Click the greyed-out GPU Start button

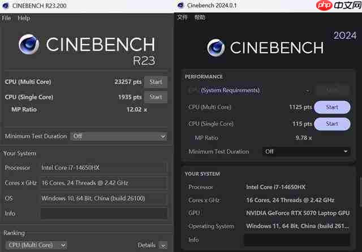point(331,90)
